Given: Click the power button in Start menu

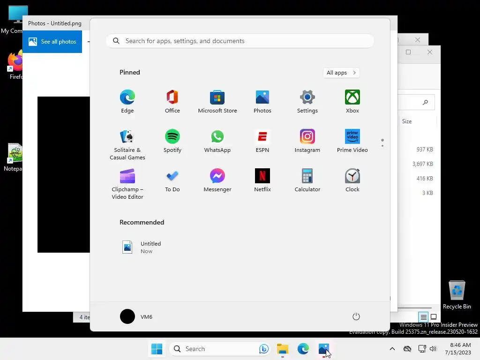Looking at the screenshot, I should [356, 316].
